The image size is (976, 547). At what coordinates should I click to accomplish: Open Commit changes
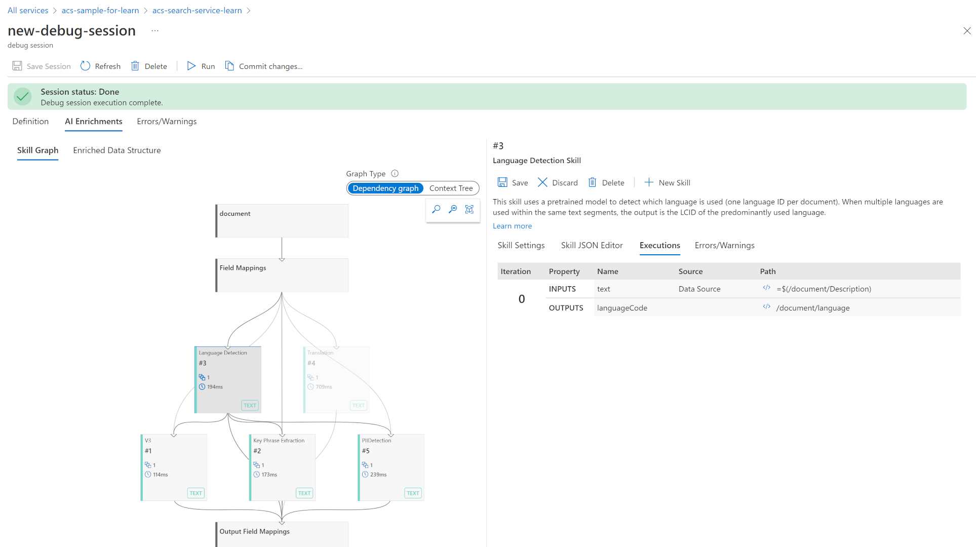[x=264, y=66]
